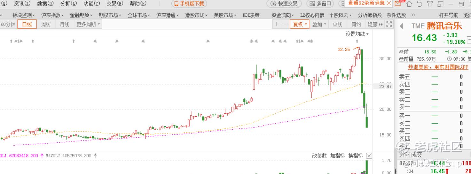Viewport: 471px width, 174px height.
Task: Toggle 画线 drawing tools
Action: coord(338,24)
